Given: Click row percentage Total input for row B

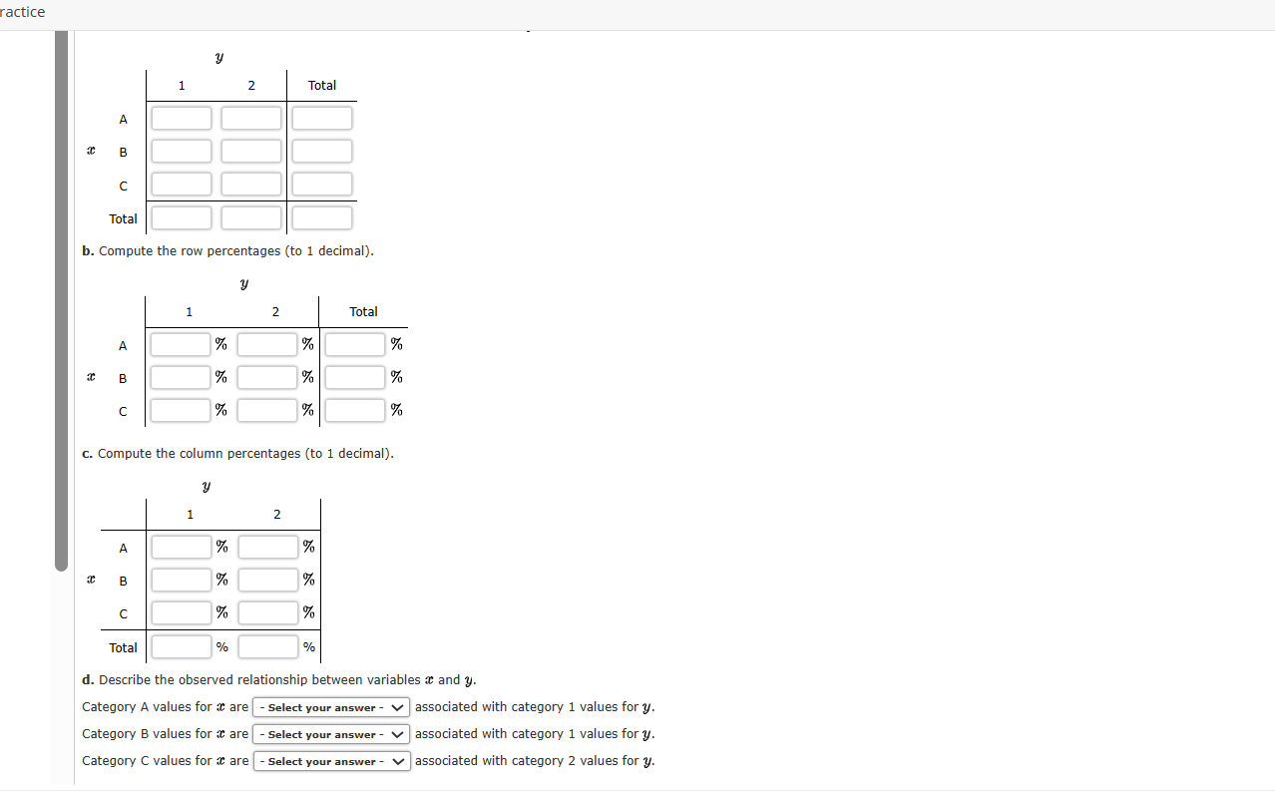Looking at the screenshot, I should click(x=354, y=376).
